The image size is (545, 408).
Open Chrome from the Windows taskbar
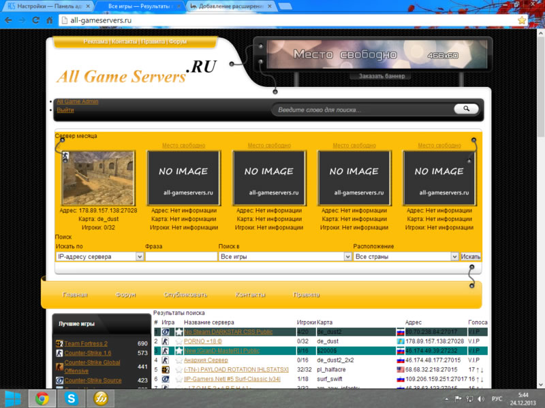click(x=42, y=398)
